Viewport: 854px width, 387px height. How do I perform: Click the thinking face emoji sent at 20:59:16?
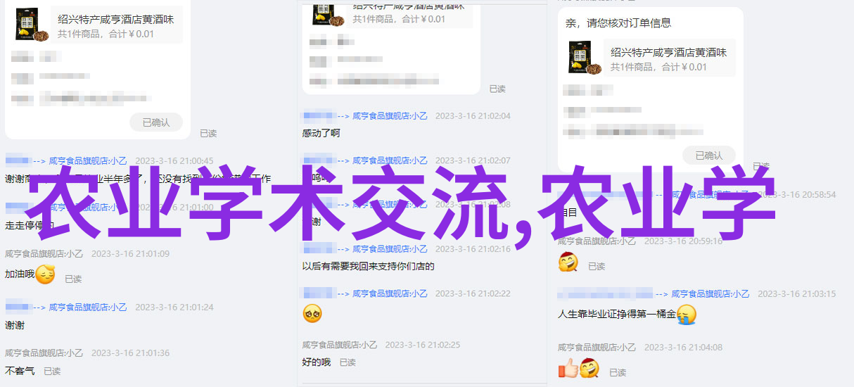click(568, 263)
